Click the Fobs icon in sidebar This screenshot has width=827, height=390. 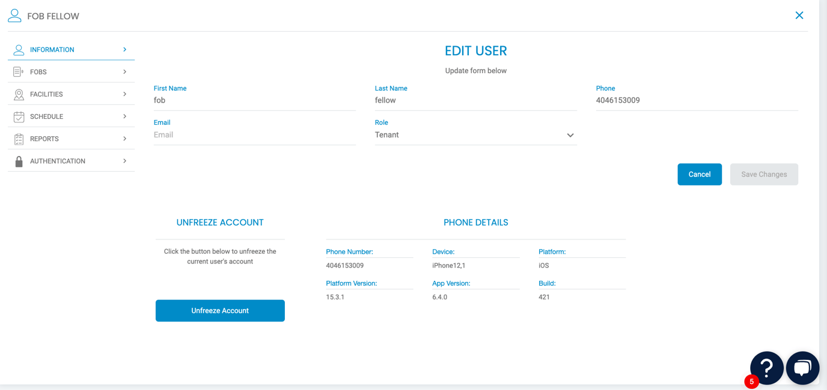(19, 72)
